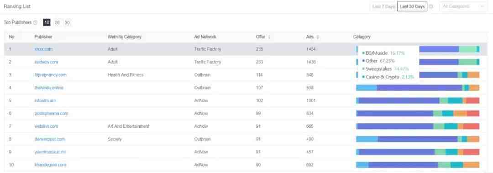Show top 30 publishers

[x=67, y=23]
